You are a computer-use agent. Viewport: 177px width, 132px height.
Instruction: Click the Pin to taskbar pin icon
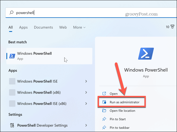[104, 127]
